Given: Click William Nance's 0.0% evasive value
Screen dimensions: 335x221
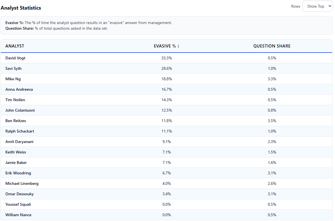Looking at the screenshot, I should (x=167, y=215).
